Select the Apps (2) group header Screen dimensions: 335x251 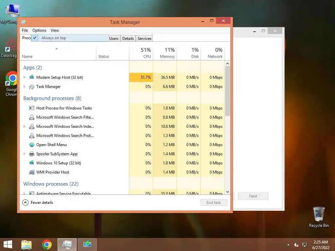tap(33, 68)
